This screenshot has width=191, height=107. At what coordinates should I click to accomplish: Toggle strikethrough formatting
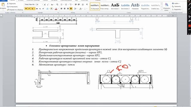coord(37,9)
